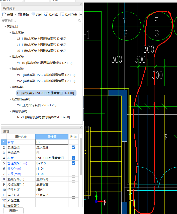Check 附加 checkbox for 起点标高
The image size is (177, 214).
73,179
